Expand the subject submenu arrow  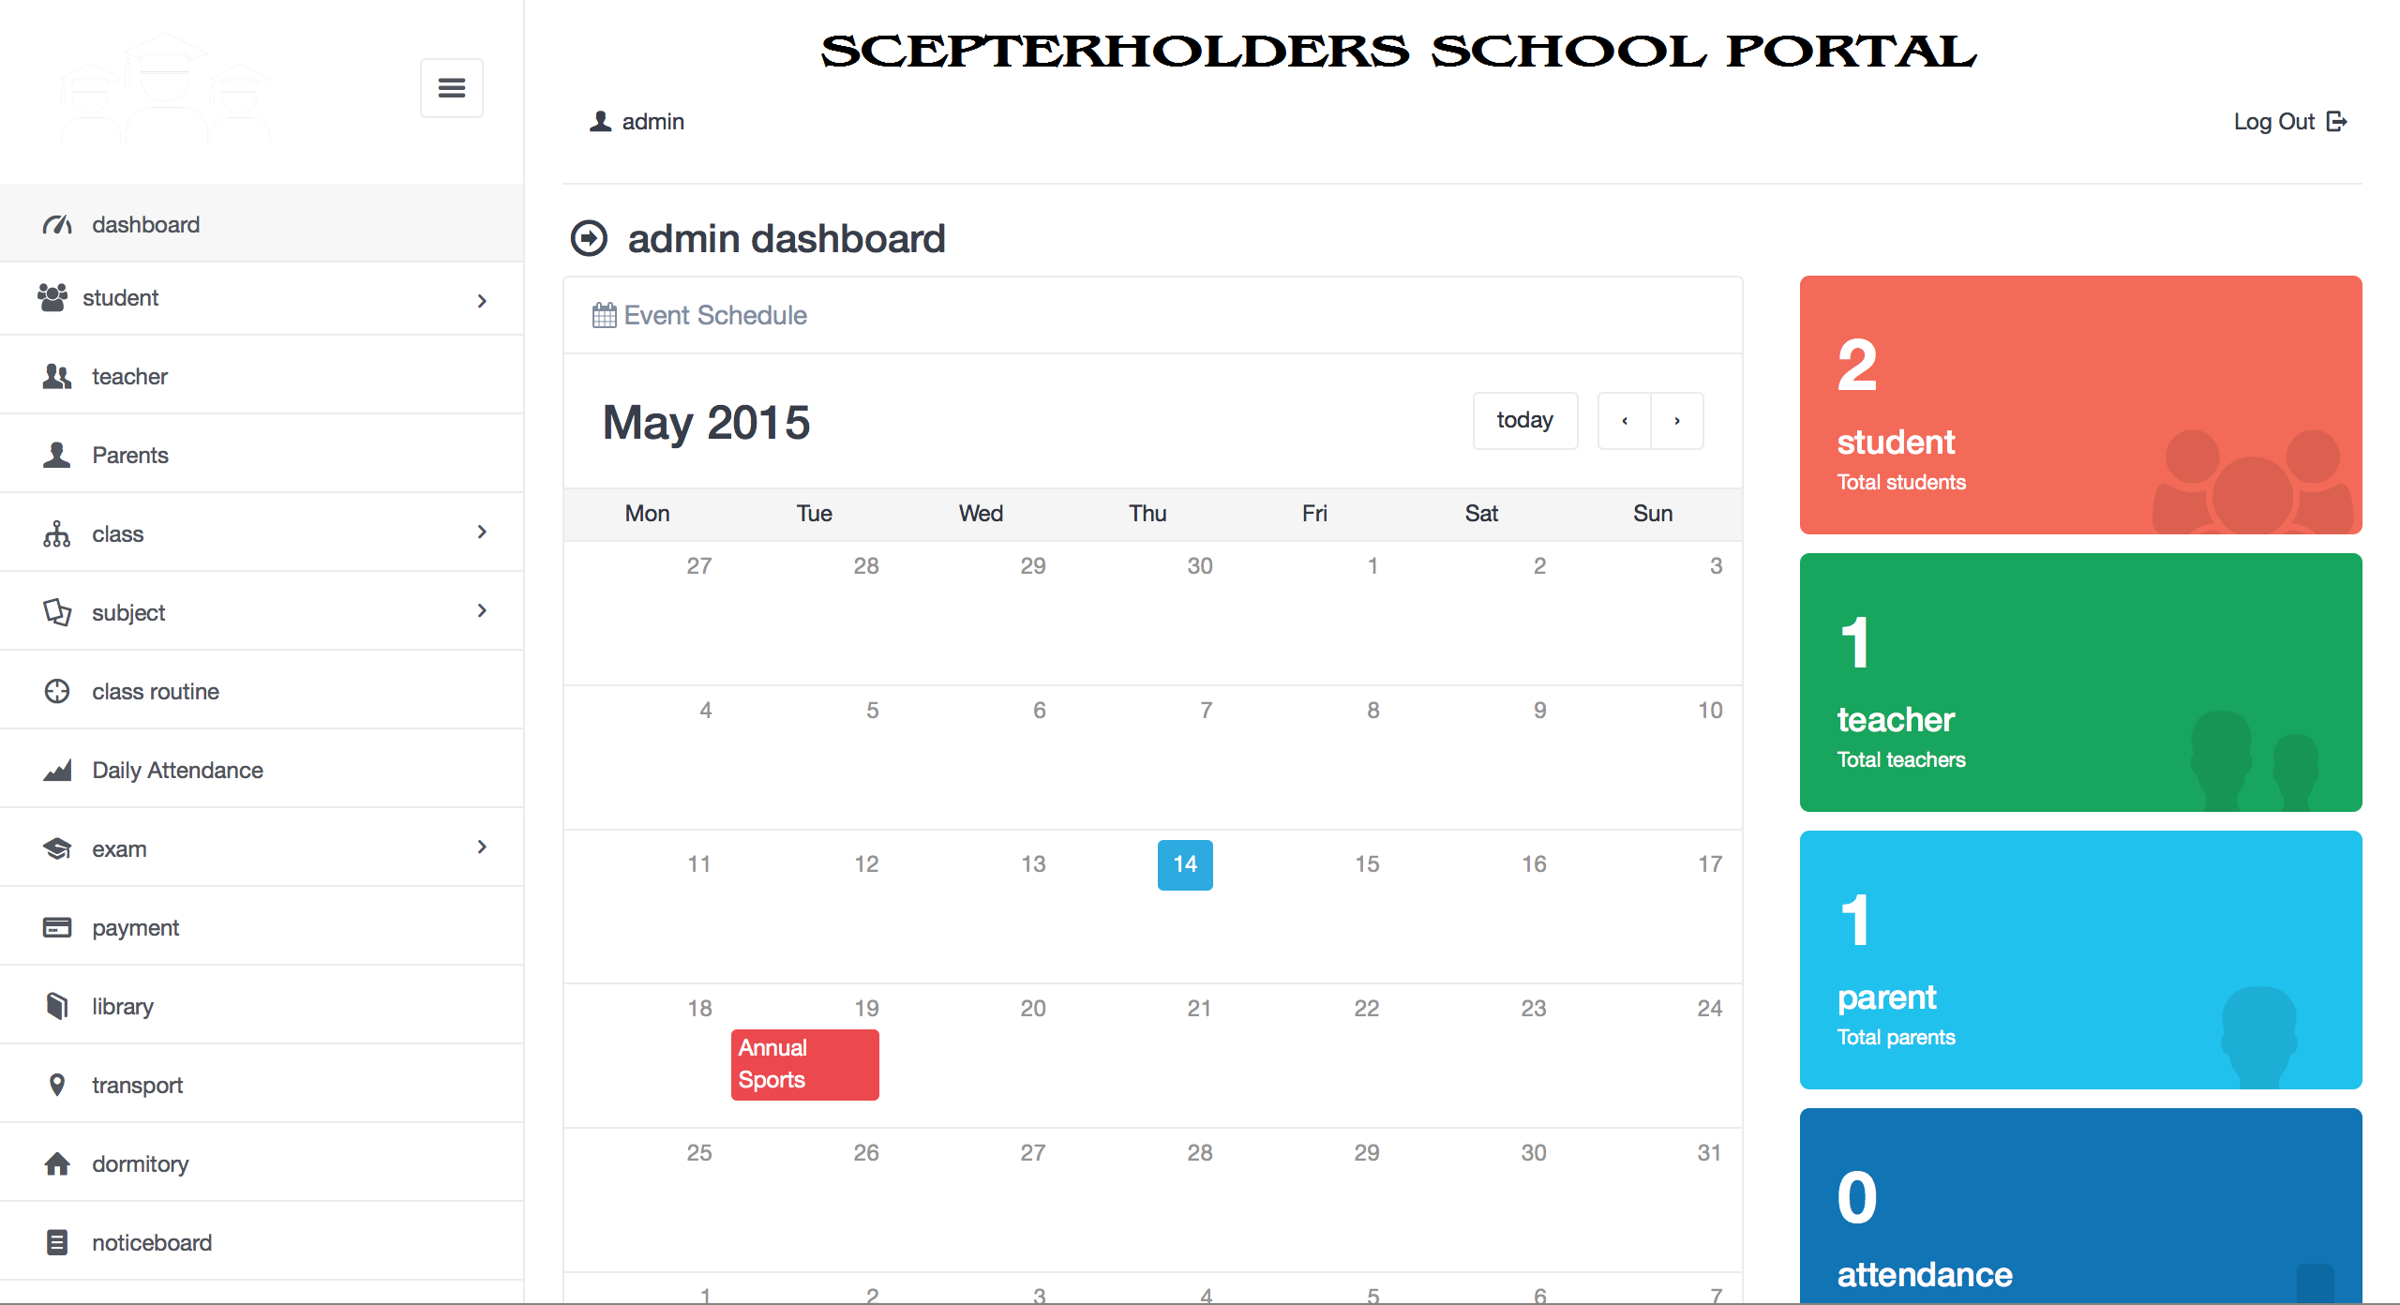[482, 610]
